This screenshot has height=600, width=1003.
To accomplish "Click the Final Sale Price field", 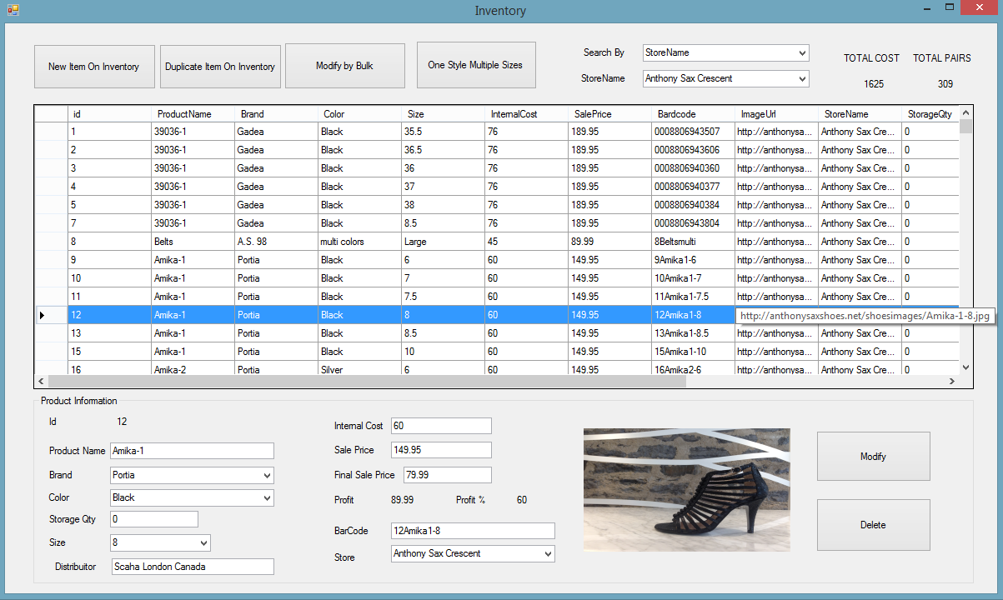I will [448, 475].
